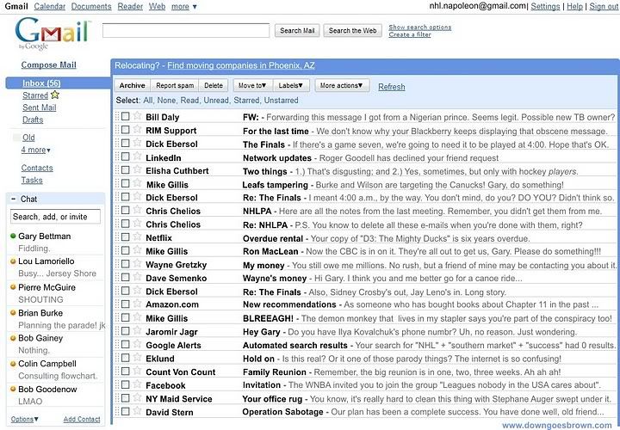Tick the Wayne Gretzky email checkbox
This screenshot has height=430, width=620.
tap(126, 264)
